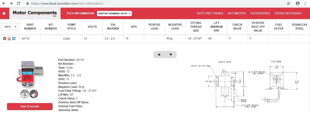Open the Front View schematic drawing

pyautogui.click(x=225, y=85)
